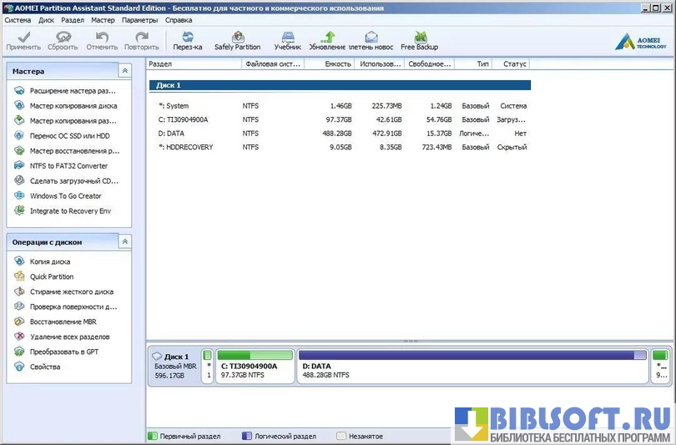The height and width of the screenshot is (445, 676).
Task: Start Windows To Go Creator wizard
Action: click(x=65, y=196)
